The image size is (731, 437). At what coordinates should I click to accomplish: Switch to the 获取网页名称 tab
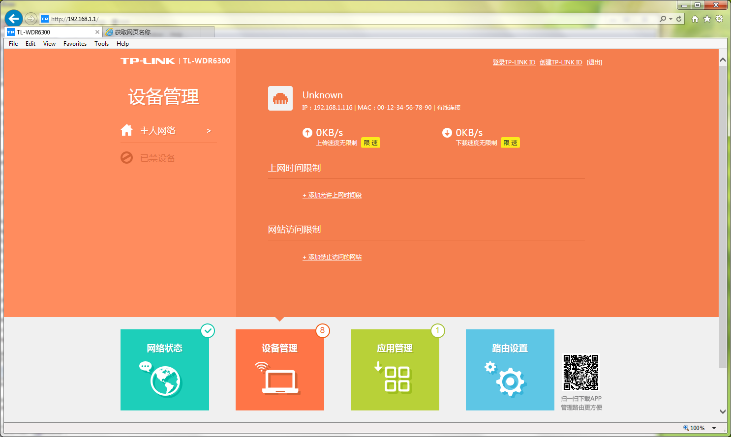pos(152,32)
